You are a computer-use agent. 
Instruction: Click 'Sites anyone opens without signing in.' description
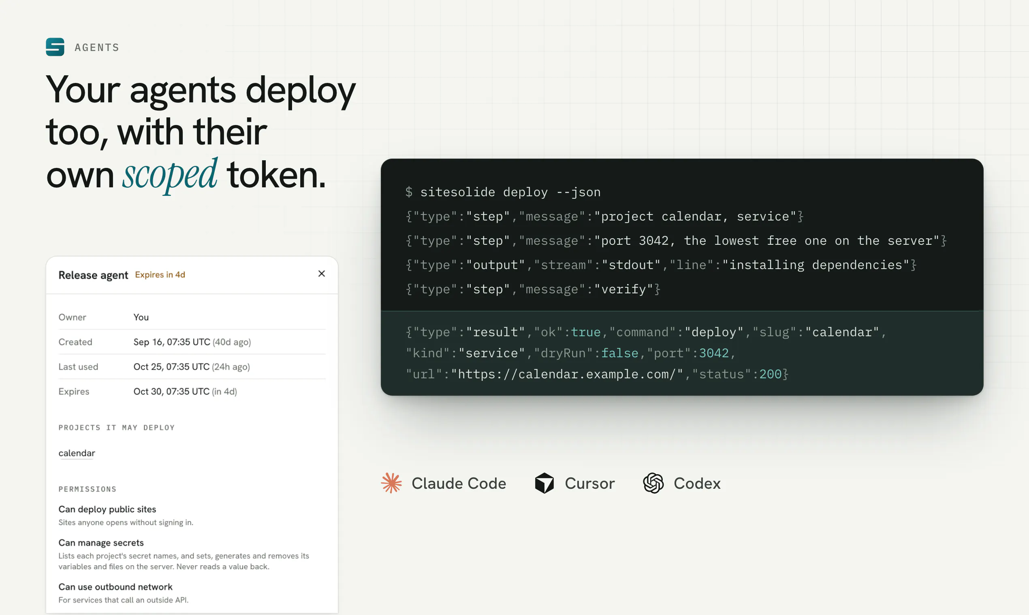point(126,522)
